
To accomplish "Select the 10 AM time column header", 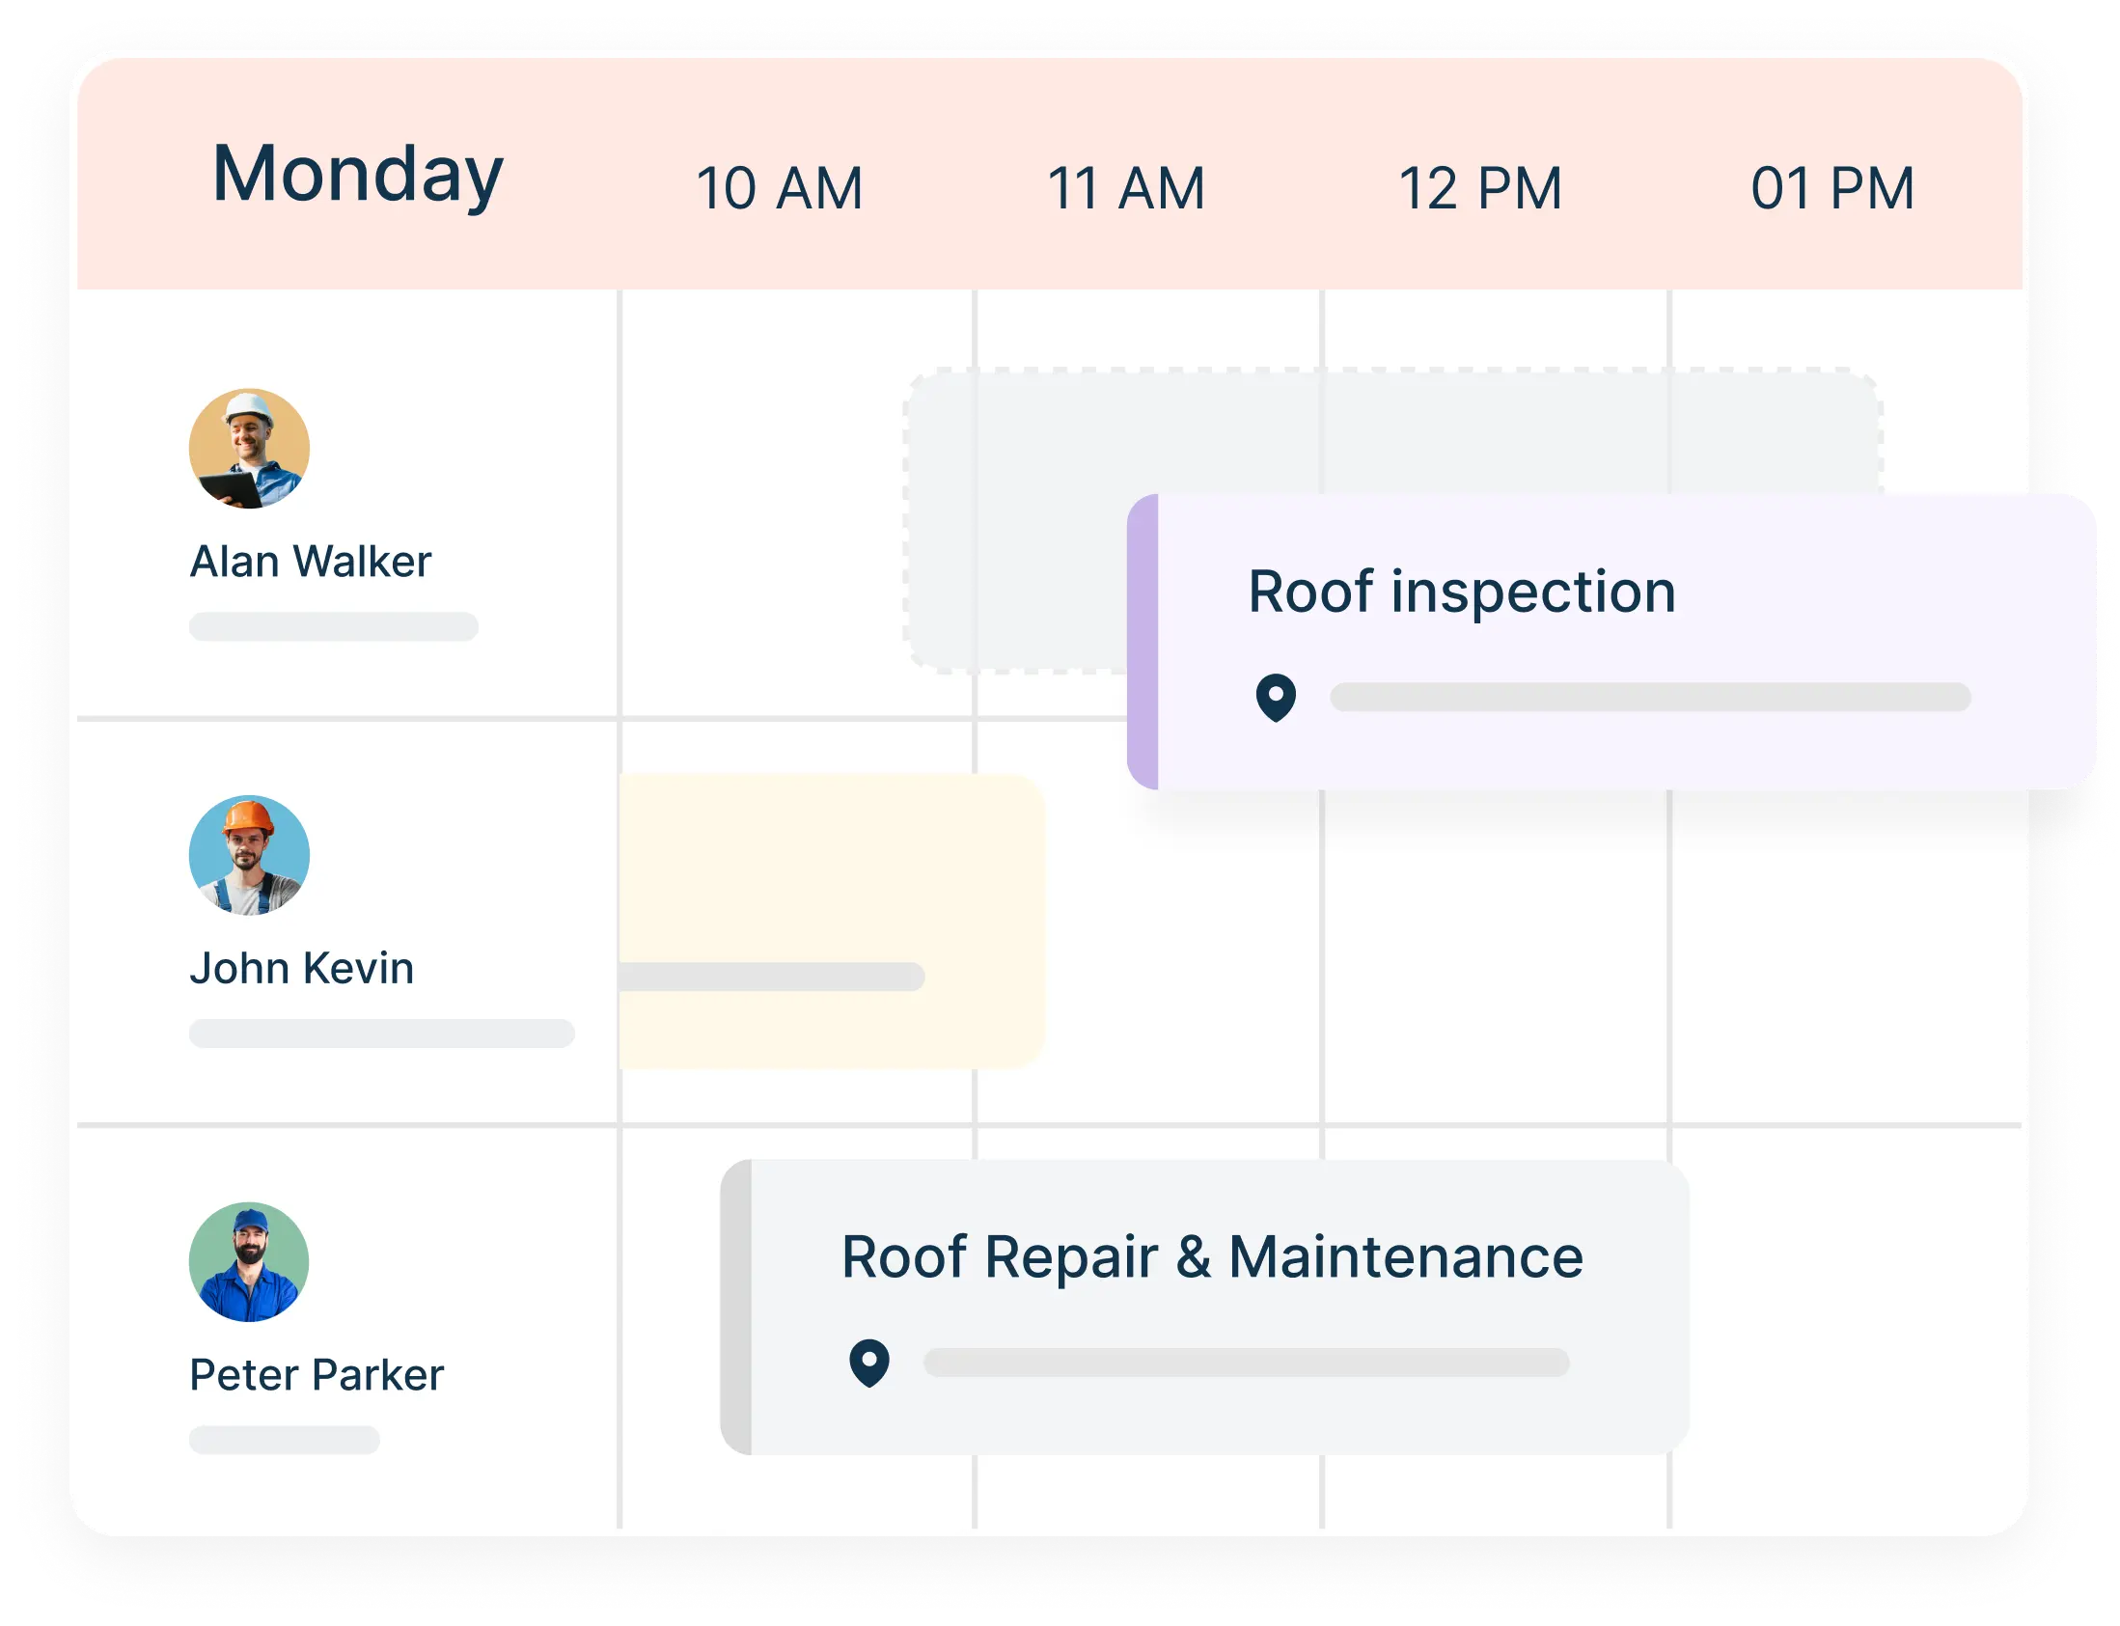I will [779, 188].
